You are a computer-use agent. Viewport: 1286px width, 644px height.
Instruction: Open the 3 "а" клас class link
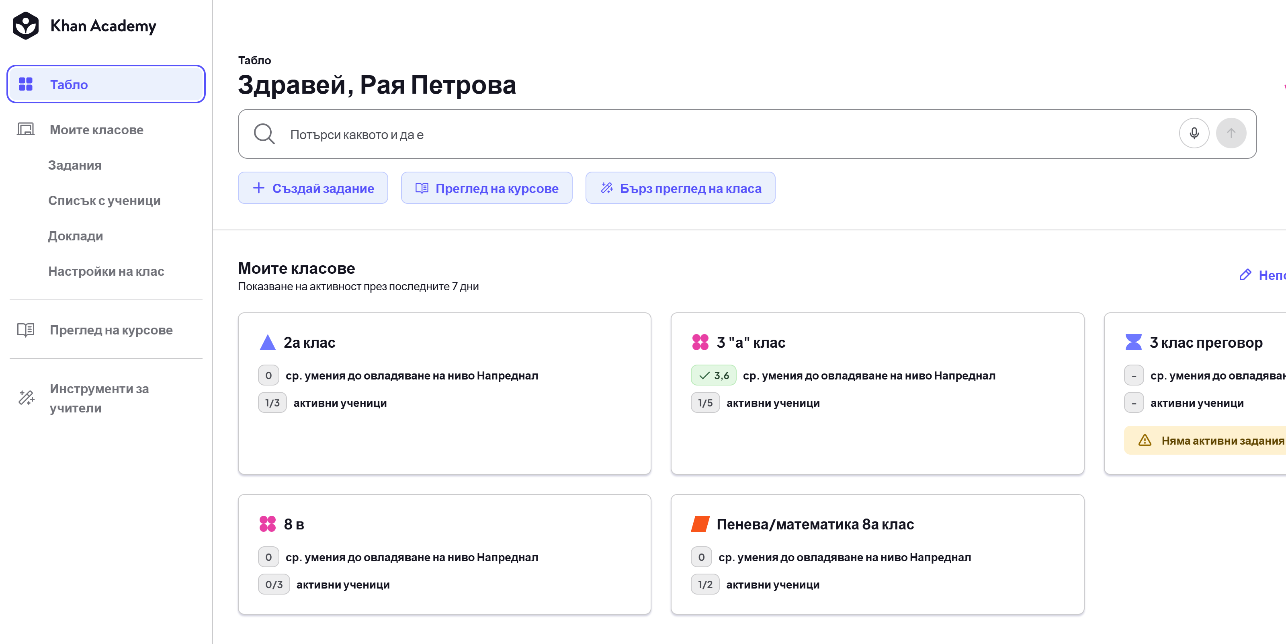[751, 342]
